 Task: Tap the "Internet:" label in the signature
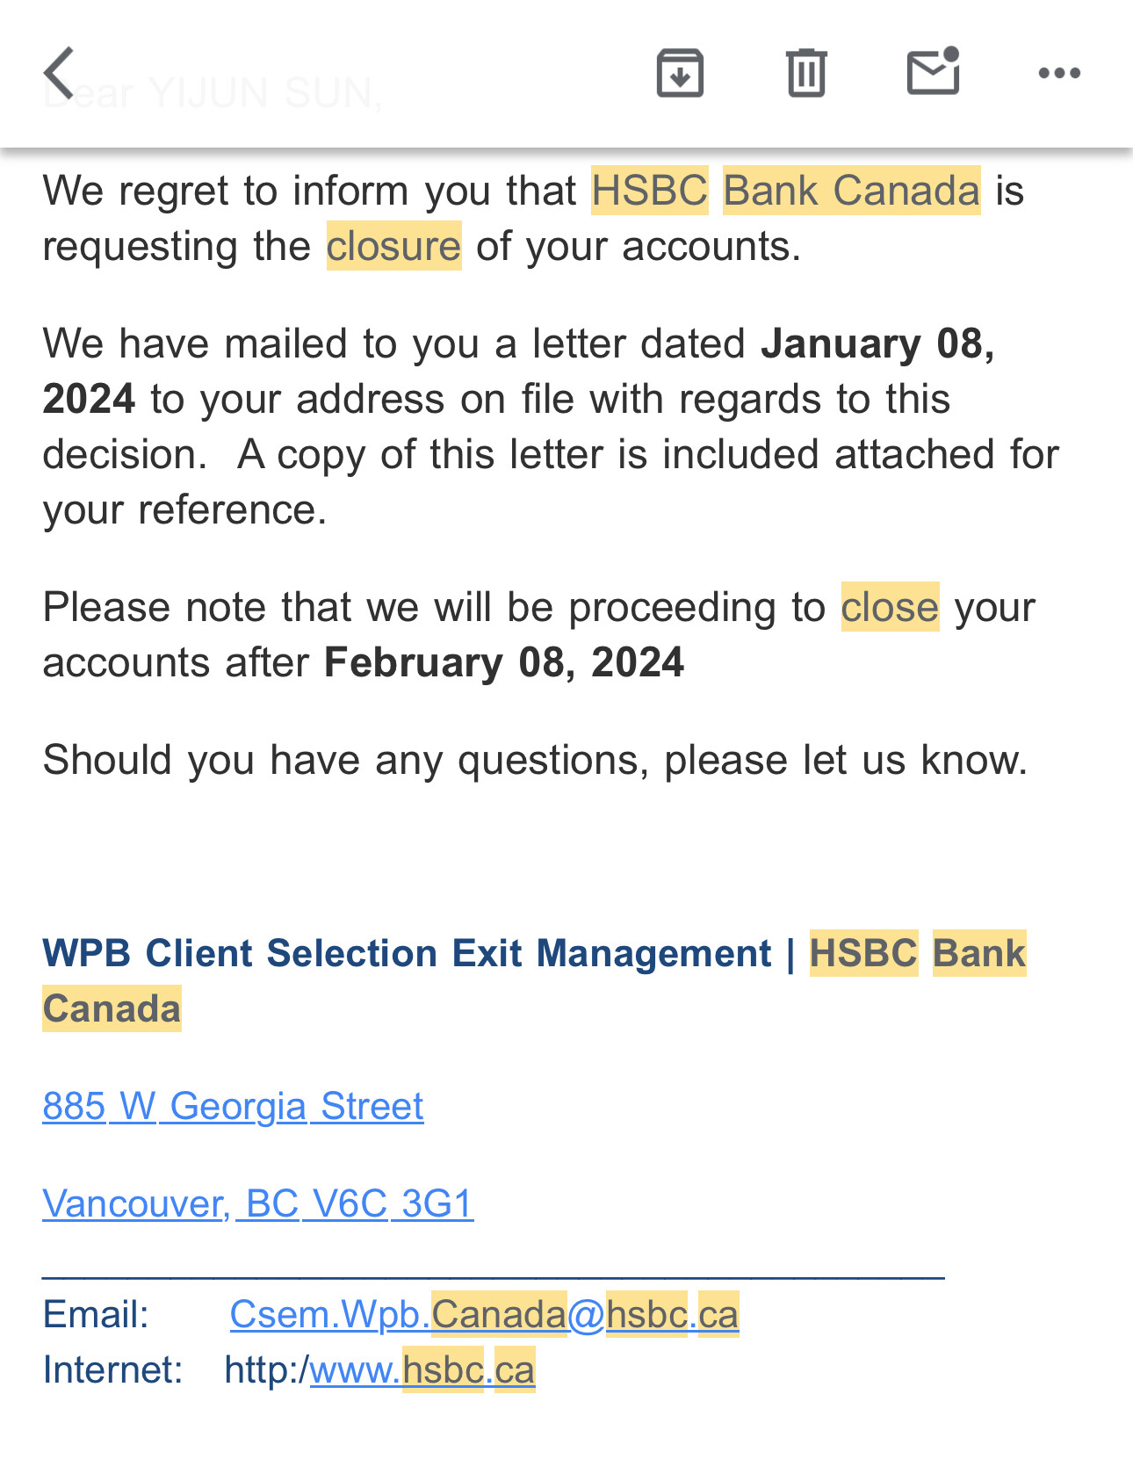click(x=112, y=1370)
